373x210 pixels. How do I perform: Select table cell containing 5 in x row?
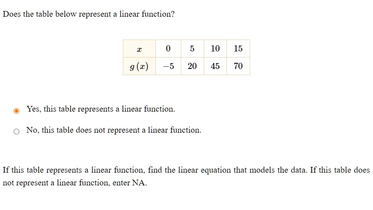[192, 49]
